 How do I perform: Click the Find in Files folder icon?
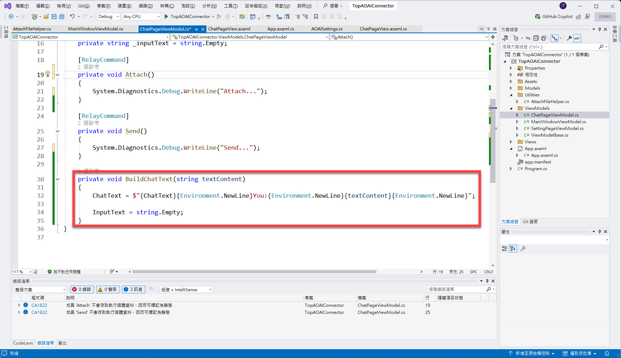coord(242,17)
